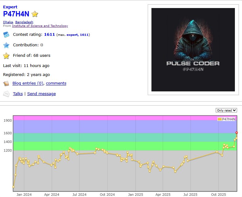
Task: Click the contest rating value 1611
Action: click(49, 34)
